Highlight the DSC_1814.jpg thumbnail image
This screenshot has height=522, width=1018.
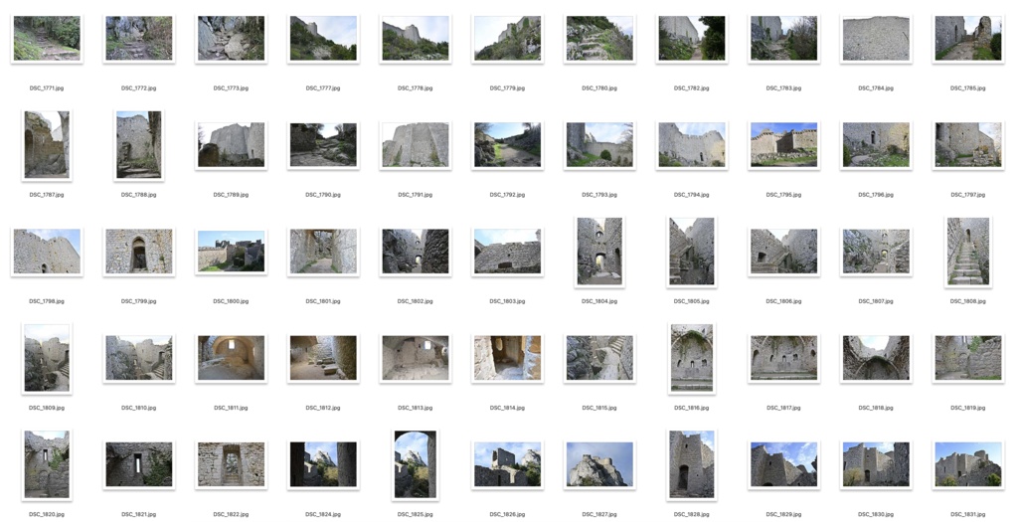pyautogui.click(x=507, y=358)
